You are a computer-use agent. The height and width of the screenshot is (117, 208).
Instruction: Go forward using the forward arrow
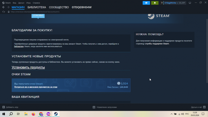coord(8,7)
